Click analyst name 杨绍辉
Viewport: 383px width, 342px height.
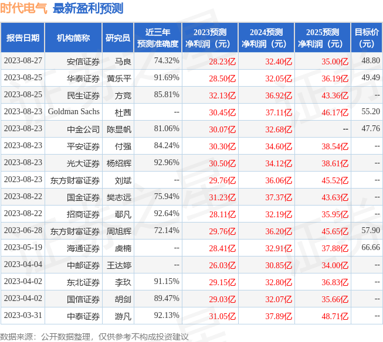pos(119,164)
